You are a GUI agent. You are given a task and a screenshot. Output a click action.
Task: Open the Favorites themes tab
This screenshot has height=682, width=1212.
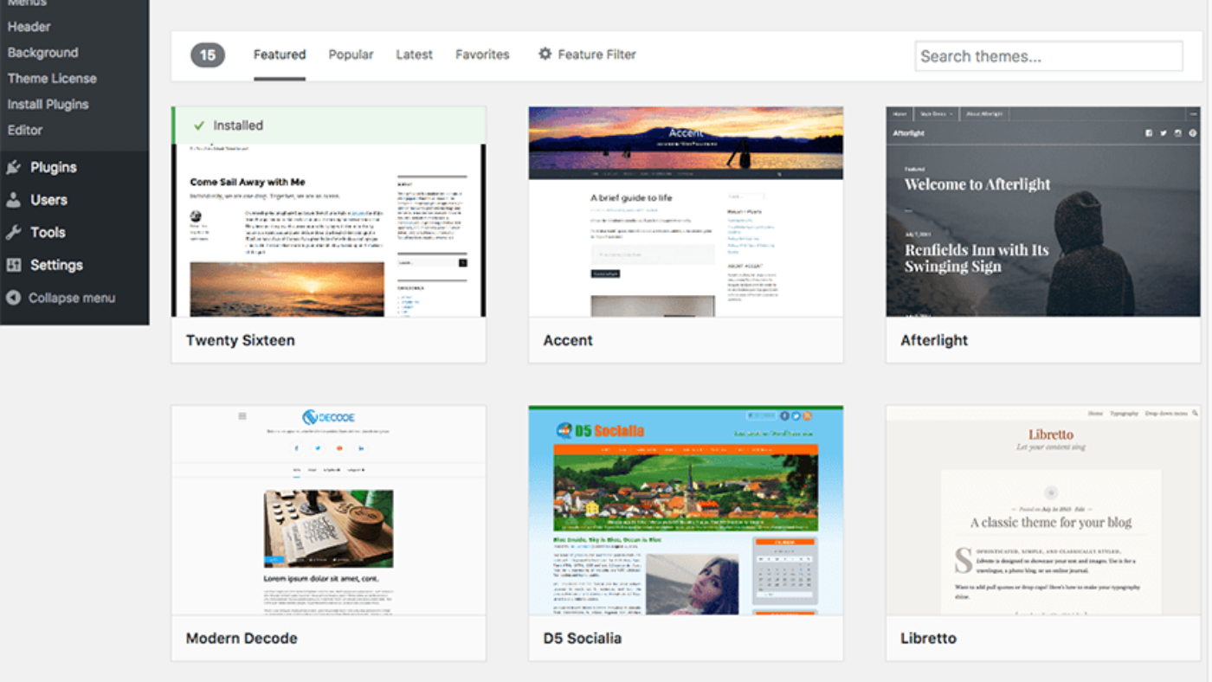[x=482, y=55]
